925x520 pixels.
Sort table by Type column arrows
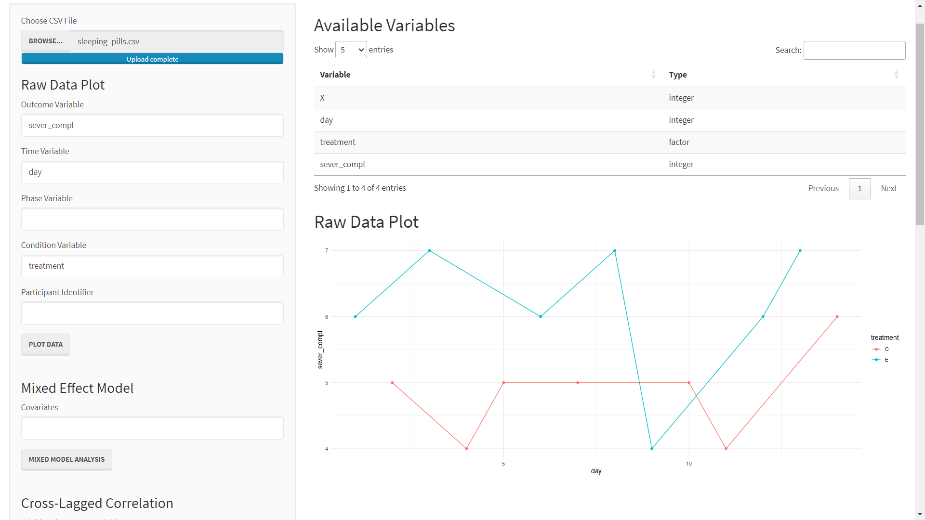[896, 75]
